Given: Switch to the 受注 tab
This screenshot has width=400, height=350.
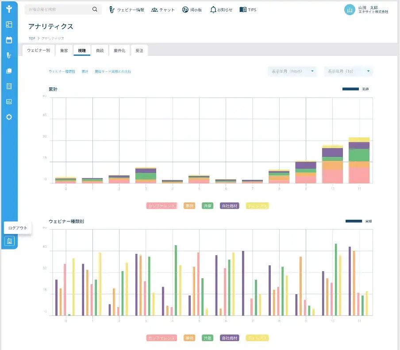Looking at the screenshot, I should (139, 51).
